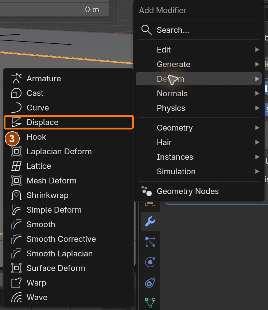Expand the Geometry submenu arrow
This screenshot has height=310, width=268.
(257, 128)
